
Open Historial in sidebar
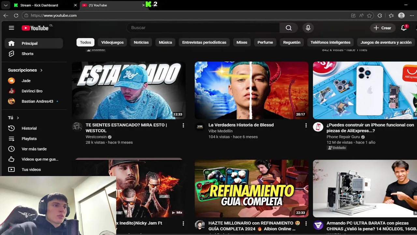coord(34,128)
